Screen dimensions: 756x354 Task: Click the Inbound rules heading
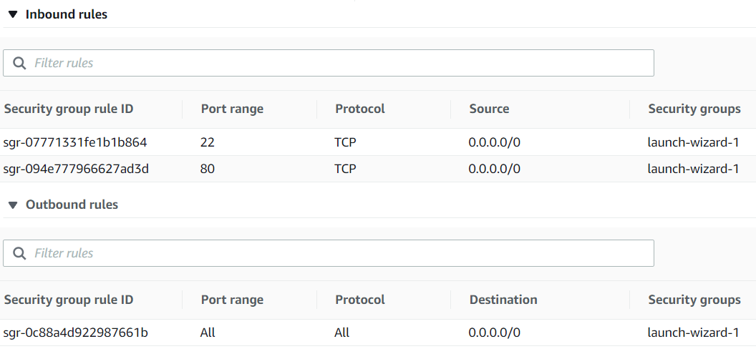(x=67, y=14)
